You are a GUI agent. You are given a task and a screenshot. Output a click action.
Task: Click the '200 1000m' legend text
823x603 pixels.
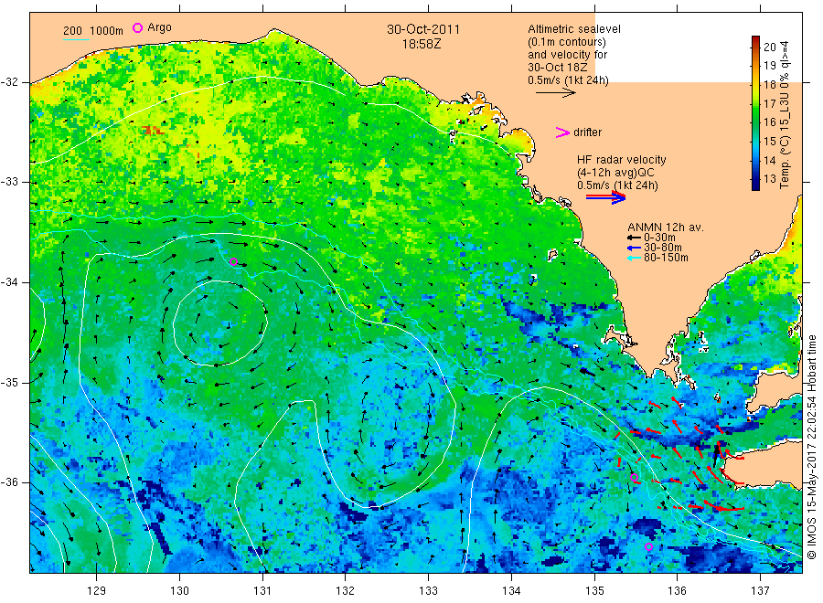[x=93, y=31]
